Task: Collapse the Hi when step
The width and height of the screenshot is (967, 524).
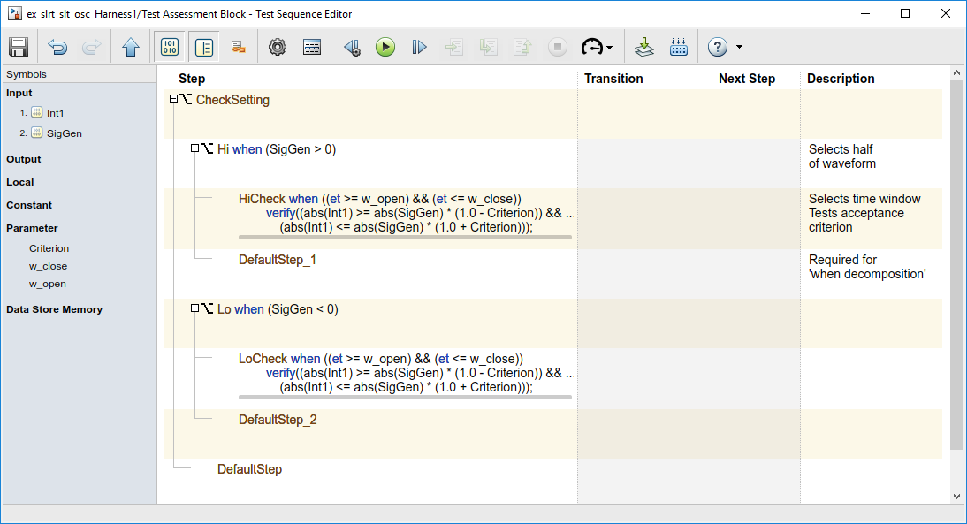Action: pos(195,149)
